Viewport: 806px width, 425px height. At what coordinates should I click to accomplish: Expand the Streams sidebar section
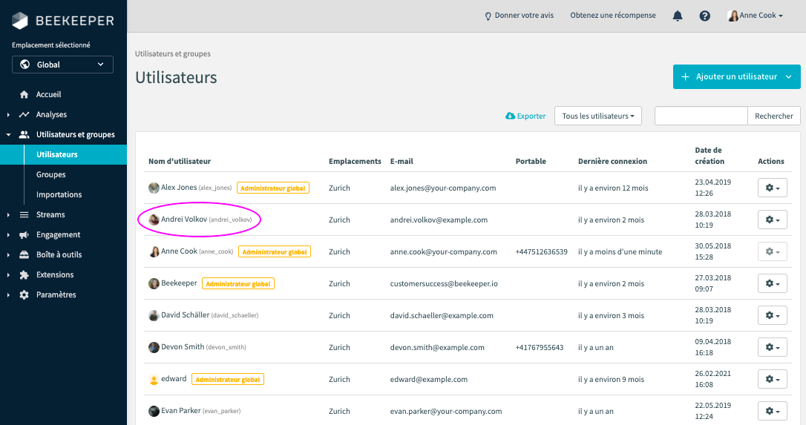pos(50,215)
